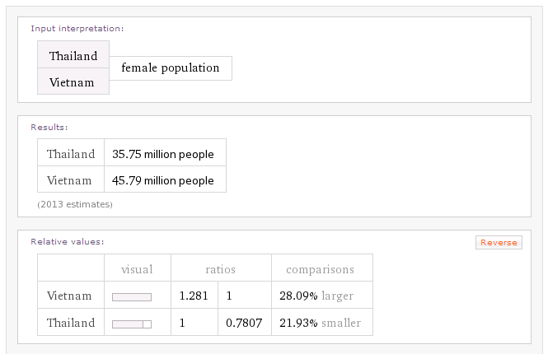
Task: Select Thailand in input interpretation
Action: click(x=73, y=56)
